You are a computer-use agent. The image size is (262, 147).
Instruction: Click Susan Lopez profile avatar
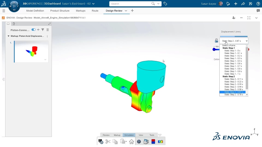221,4
